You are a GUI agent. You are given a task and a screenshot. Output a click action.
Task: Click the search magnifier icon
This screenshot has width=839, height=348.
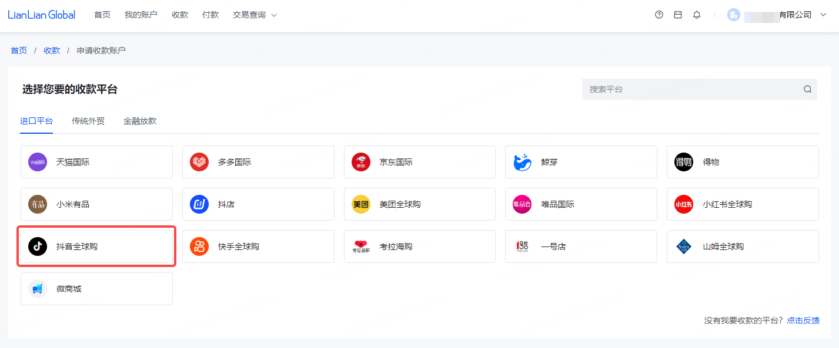click(x=808, y=89)
